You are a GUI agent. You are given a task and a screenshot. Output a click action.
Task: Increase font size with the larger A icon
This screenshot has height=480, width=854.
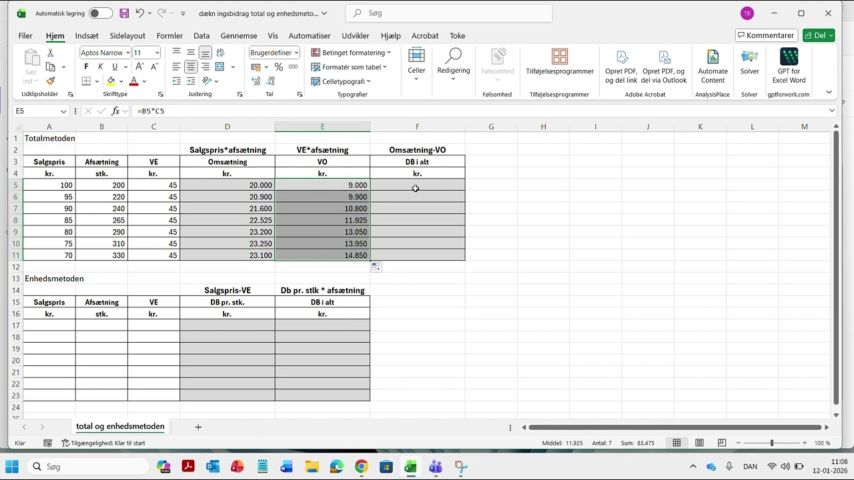point(139,67)
